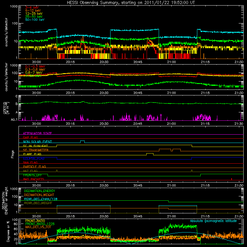This screenshot has height=247, width=247.
Task: Click the 25-50 keV legend entry
Action: 34,17
